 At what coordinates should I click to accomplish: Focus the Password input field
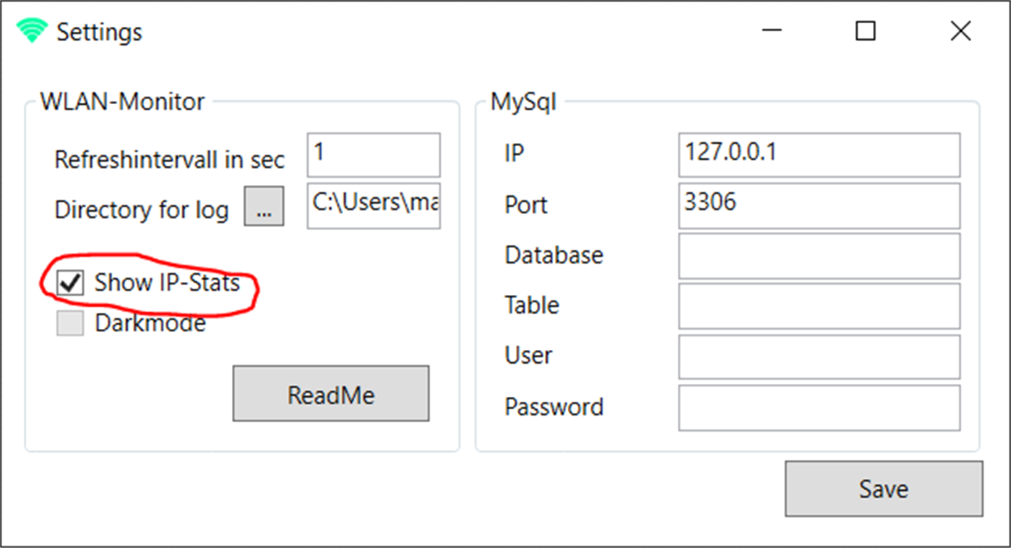click(819, 407)
